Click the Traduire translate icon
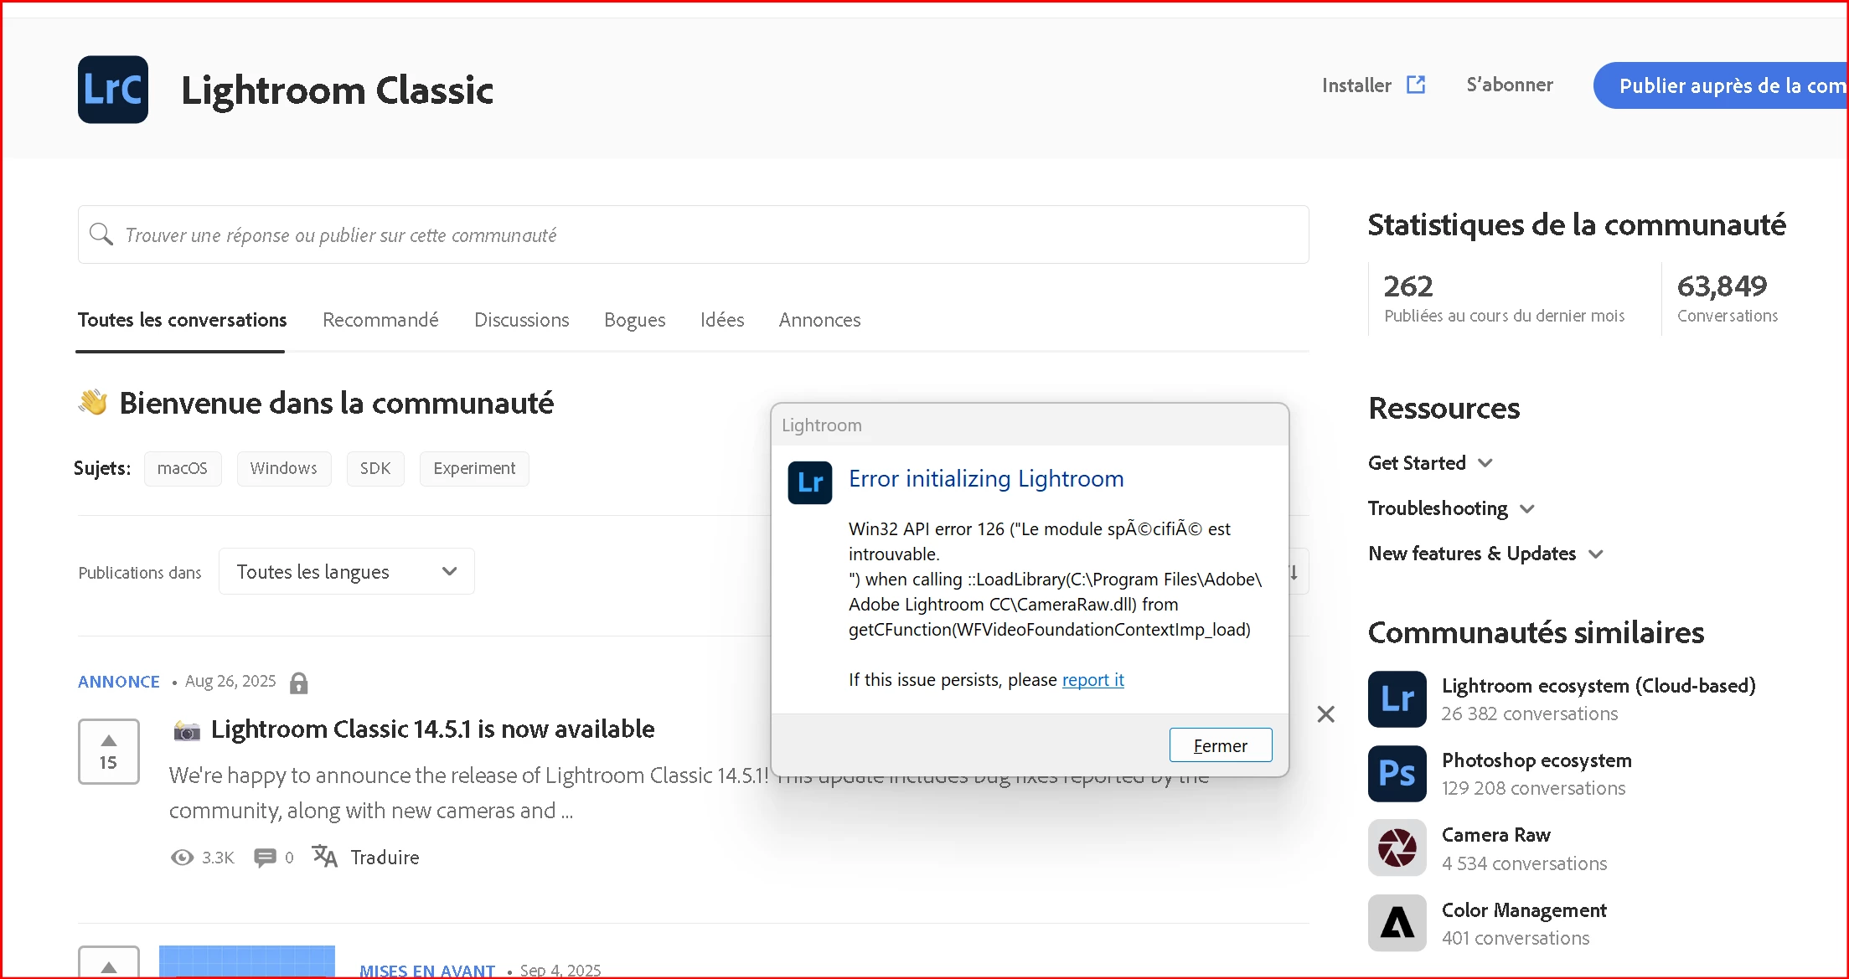The width and height of the screenshot is (1849, 979). click(325, 857)
